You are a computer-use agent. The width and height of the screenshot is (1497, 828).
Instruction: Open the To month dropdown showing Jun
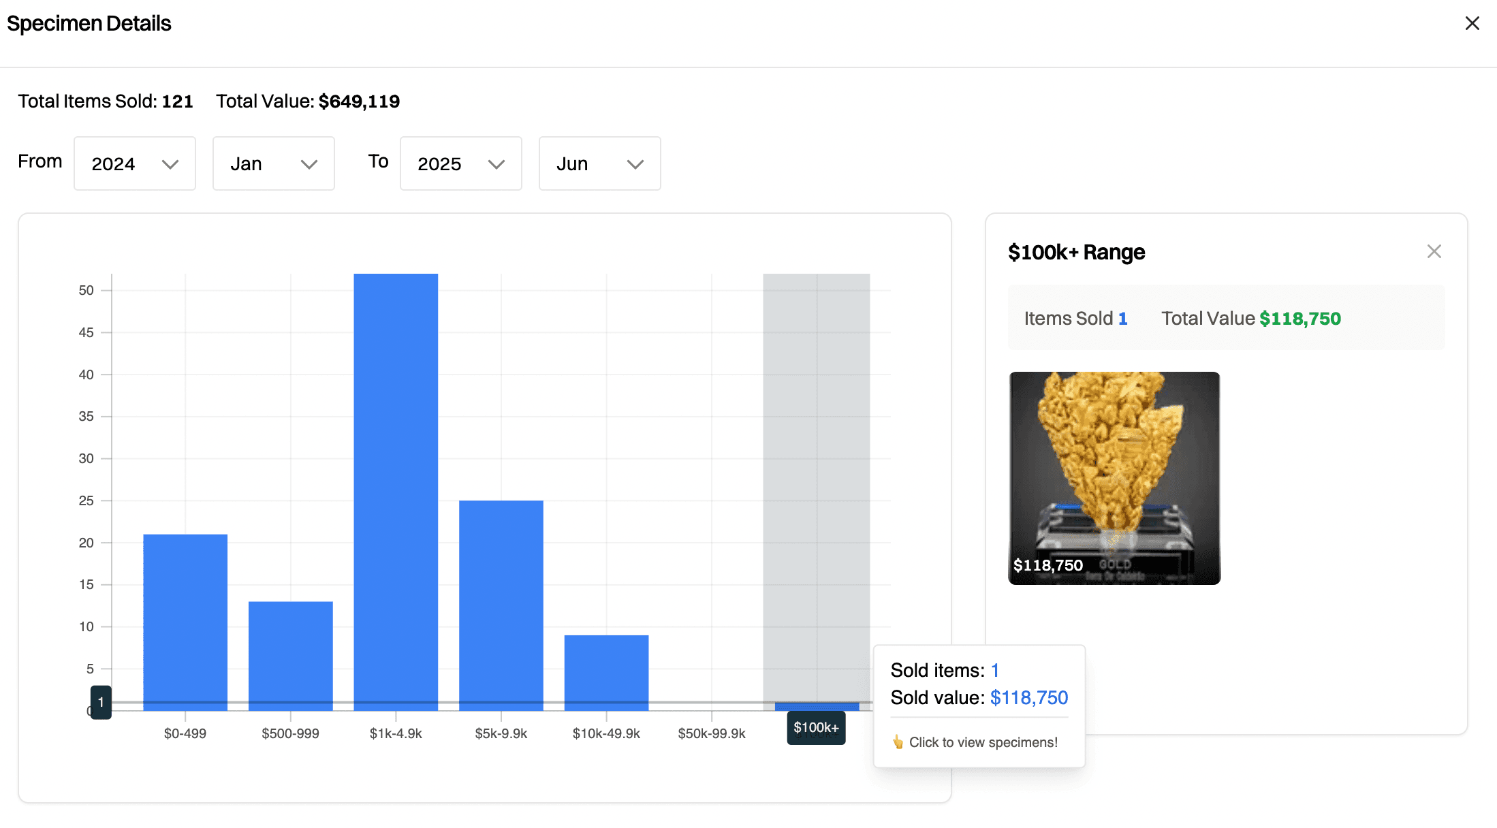coord(599,163)
